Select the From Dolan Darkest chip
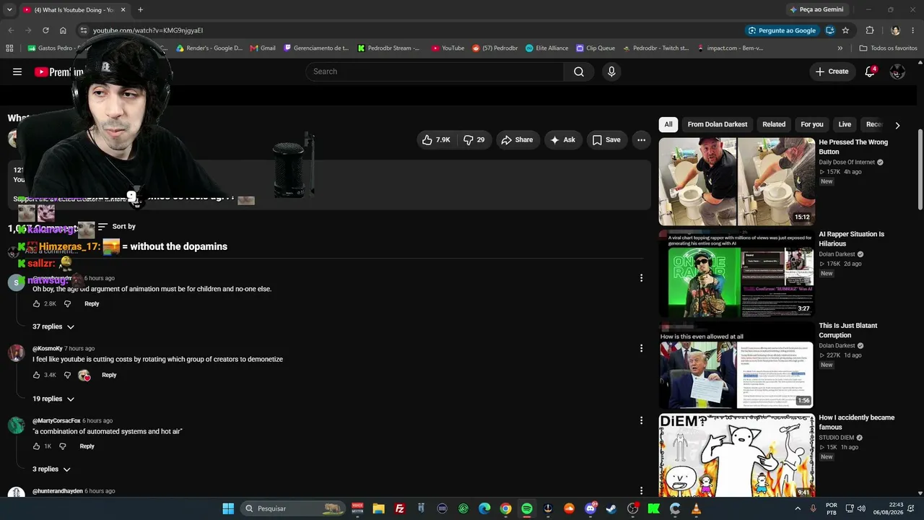This screenshot has height=520, width=924. coord(718,124)
